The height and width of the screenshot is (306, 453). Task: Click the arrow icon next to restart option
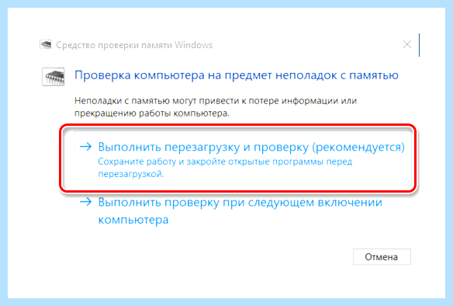click(x=86, y=147)
